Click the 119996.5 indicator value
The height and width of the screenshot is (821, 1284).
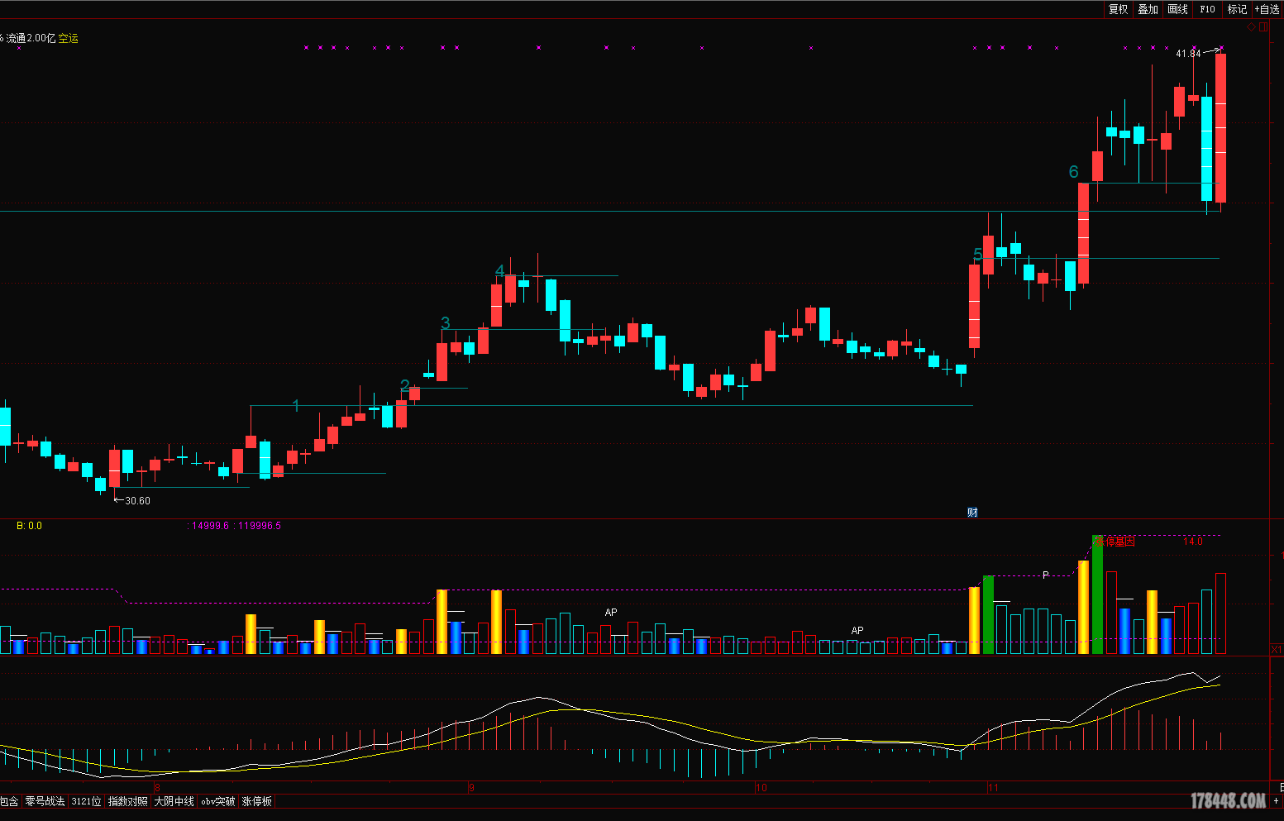tap(260, 526)
